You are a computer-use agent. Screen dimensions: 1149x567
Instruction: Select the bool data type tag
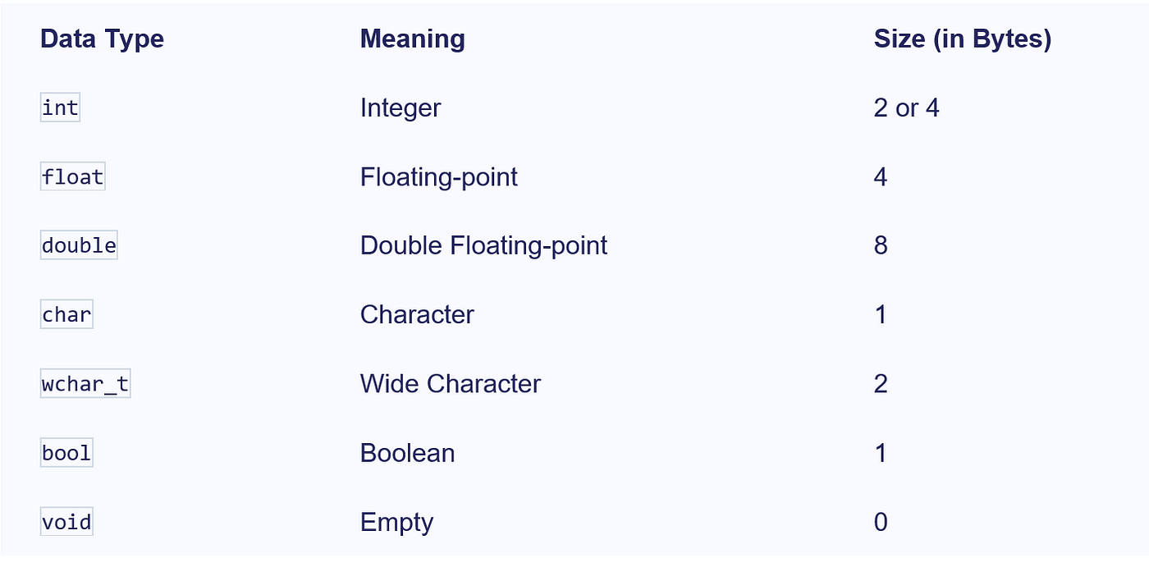click(66, 453)
